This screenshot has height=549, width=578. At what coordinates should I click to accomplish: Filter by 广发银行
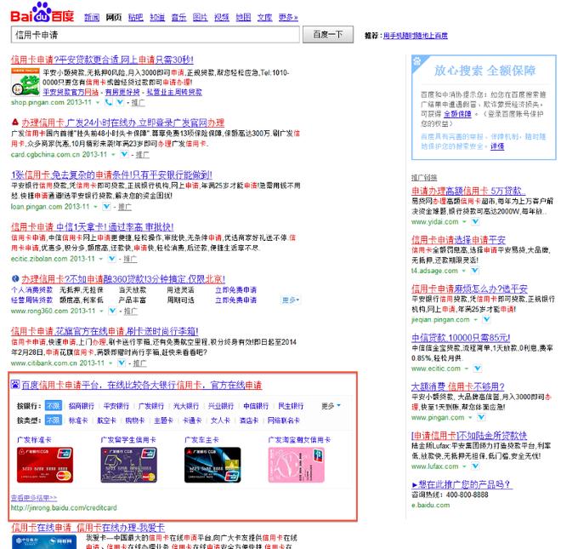point(151,406)
